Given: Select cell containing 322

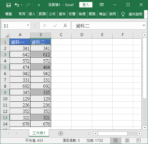Looking at the screenshot, I should (x=20, y=117).
